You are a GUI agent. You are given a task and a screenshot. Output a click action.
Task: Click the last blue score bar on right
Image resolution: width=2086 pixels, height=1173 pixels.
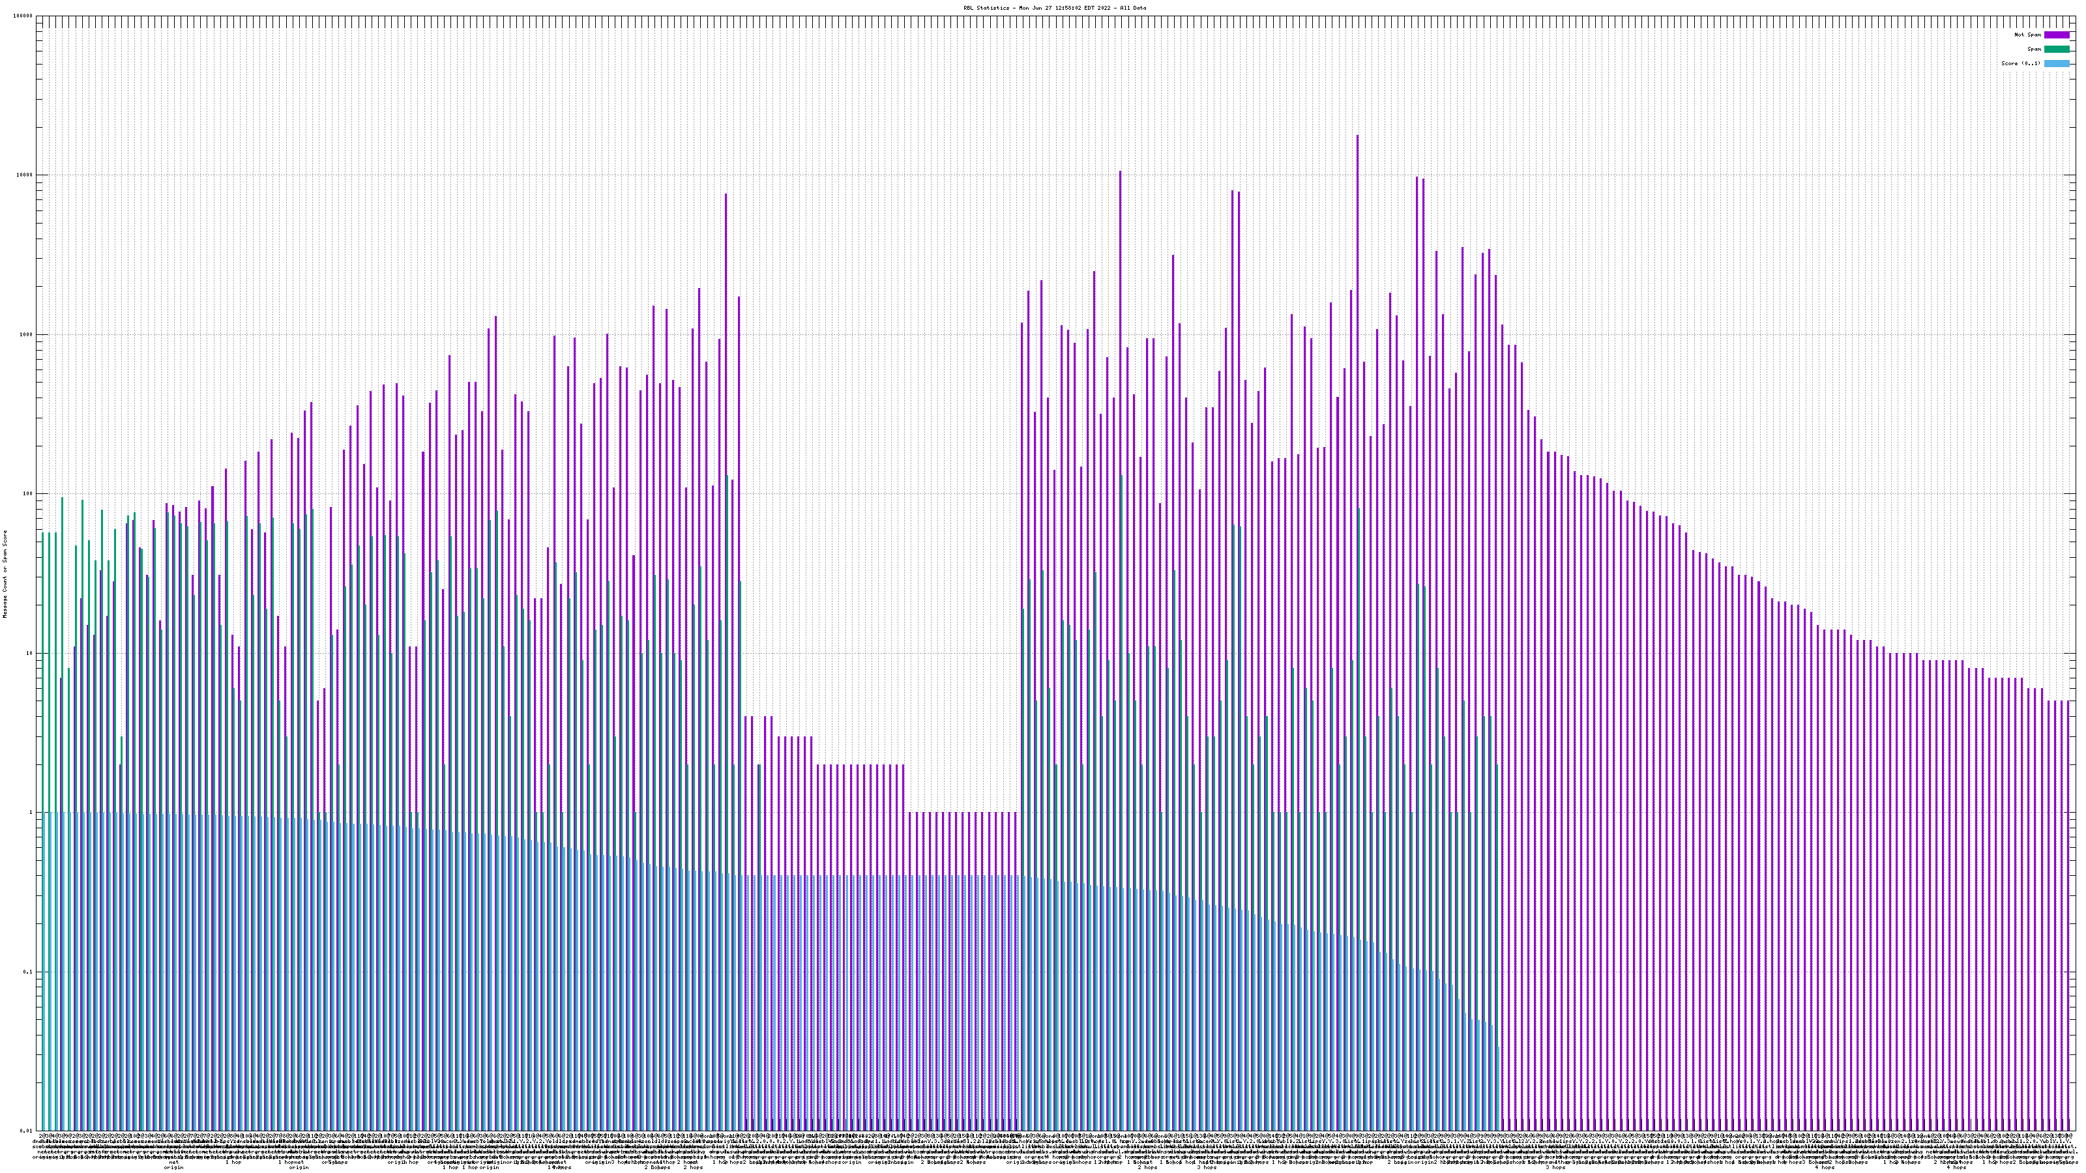click(x=1498, y=1089)
